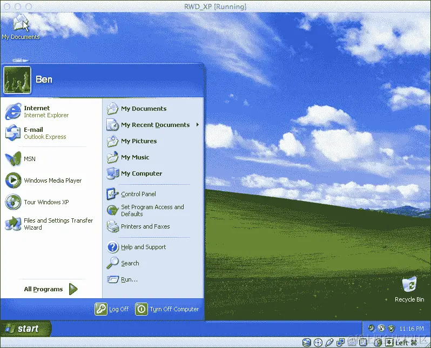Viewport: 431px width, 348px height.
Task: Expand the My Recent Documents submenu arrow
Action: tap(198, 125)
